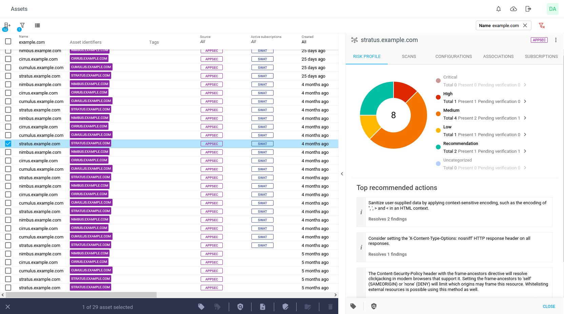The height and width of the screenshot is (314, 564).
Task: Click the logout icon in header
Action: pyautogui.click(x=528, y=9)
